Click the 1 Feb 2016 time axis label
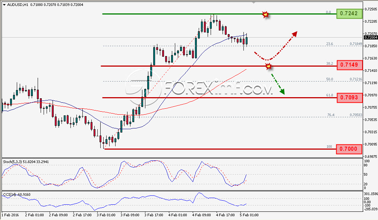378x220 pixels. (10, 215)
